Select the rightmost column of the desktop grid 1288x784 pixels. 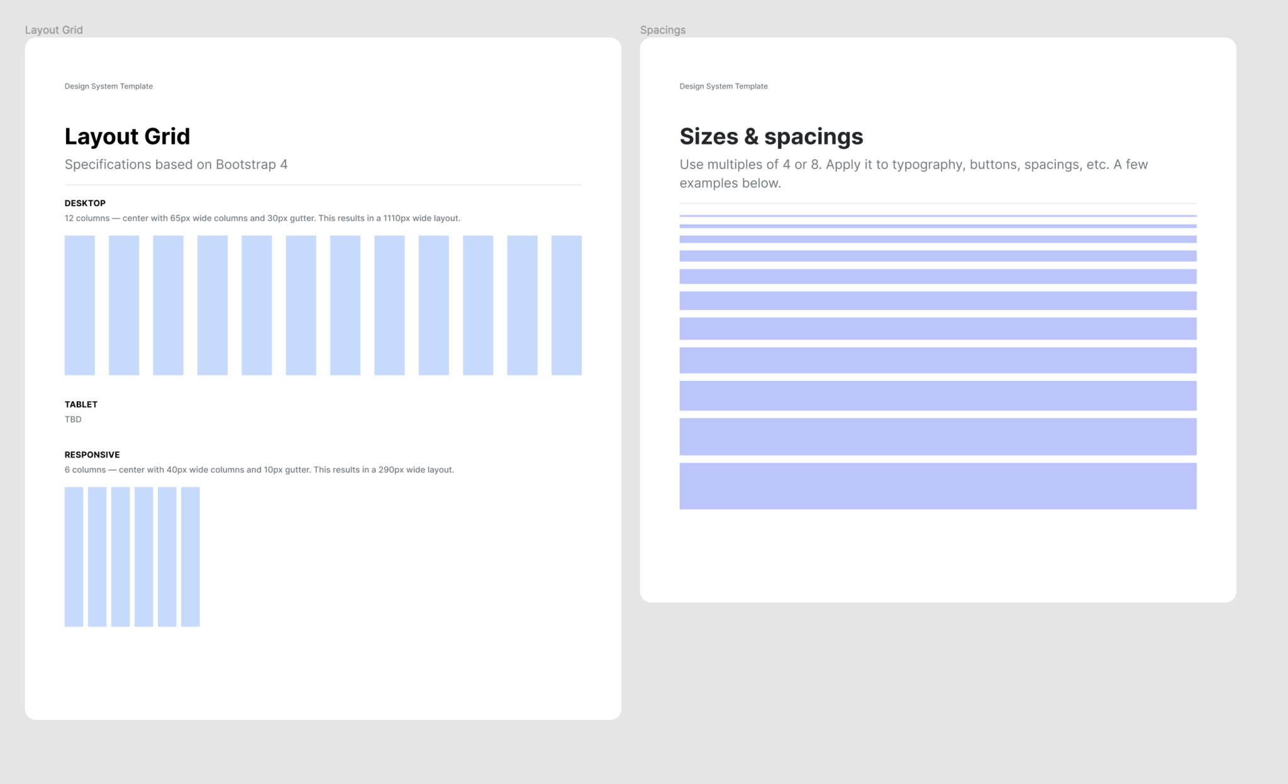coord(567,306)
